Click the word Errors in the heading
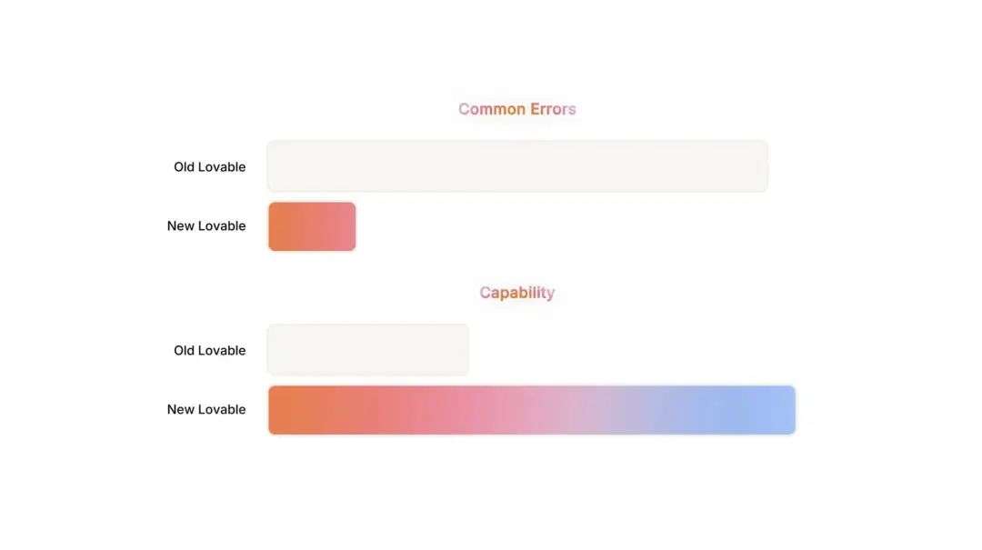982x550 pixels. [553, 109]
